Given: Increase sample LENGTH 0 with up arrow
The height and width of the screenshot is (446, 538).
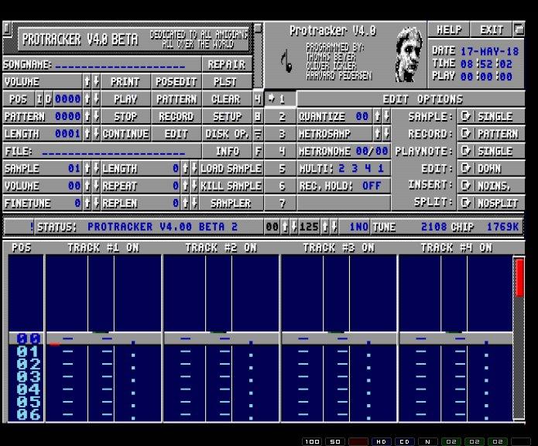Looking at the screenshot, I should coord(185,168).
